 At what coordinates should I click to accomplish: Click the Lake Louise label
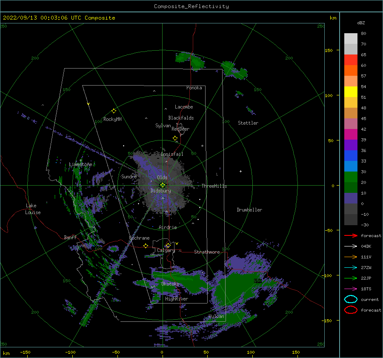click(x=33, y=209)
